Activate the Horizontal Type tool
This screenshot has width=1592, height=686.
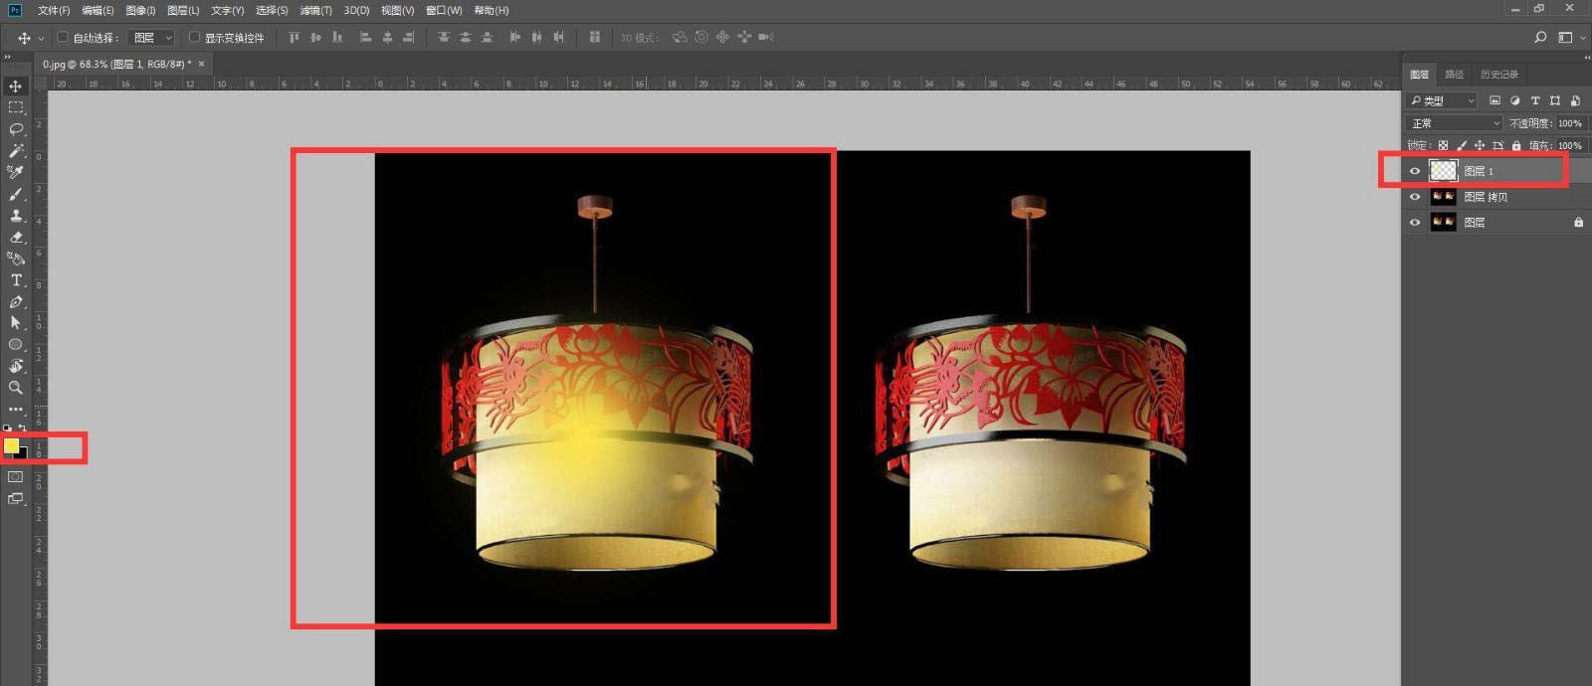click(16, 280)
